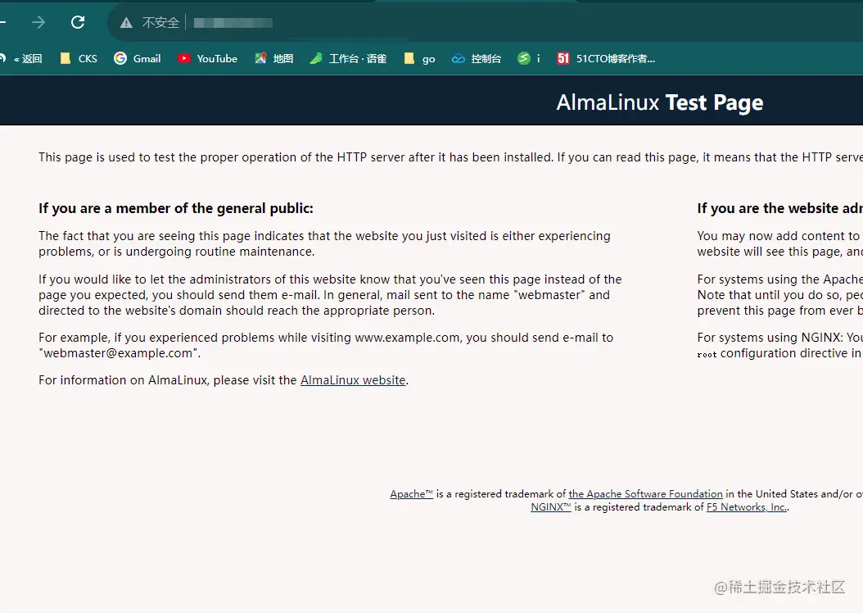Click the 不安全 security label
Image resolution: width=863 pixels, height=613 pixels.
(160, 23)
